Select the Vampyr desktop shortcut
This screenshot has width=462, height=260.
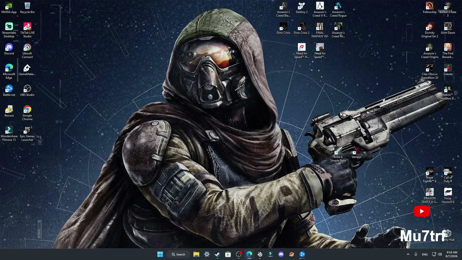pos(357,153)
